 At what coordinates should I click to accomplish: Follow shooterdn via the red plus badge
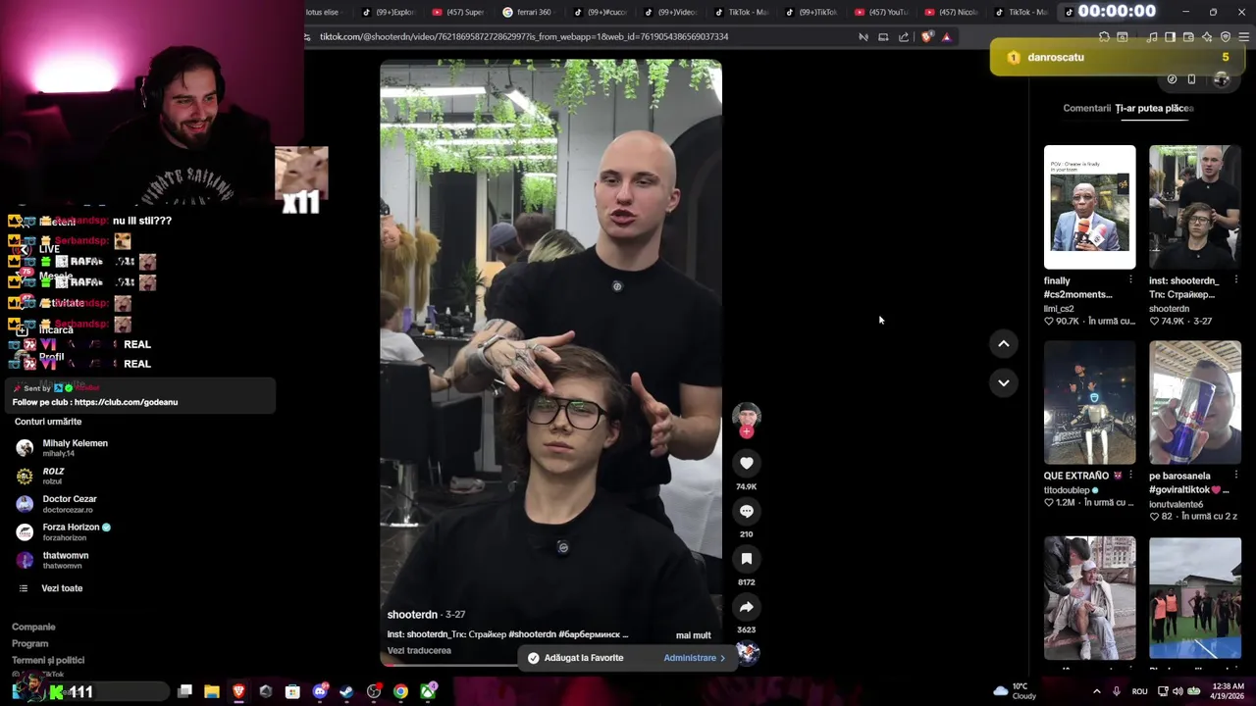pos(747,431)
